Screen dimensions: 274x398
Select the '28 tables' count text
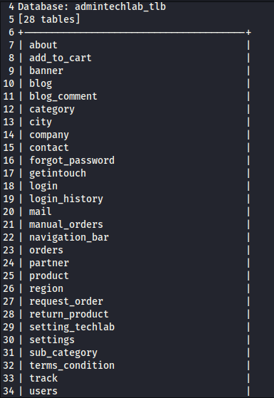pos(49,19)
